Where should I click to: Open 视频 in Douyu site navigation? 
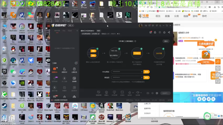pyautogui.click(x=186, y=16)
